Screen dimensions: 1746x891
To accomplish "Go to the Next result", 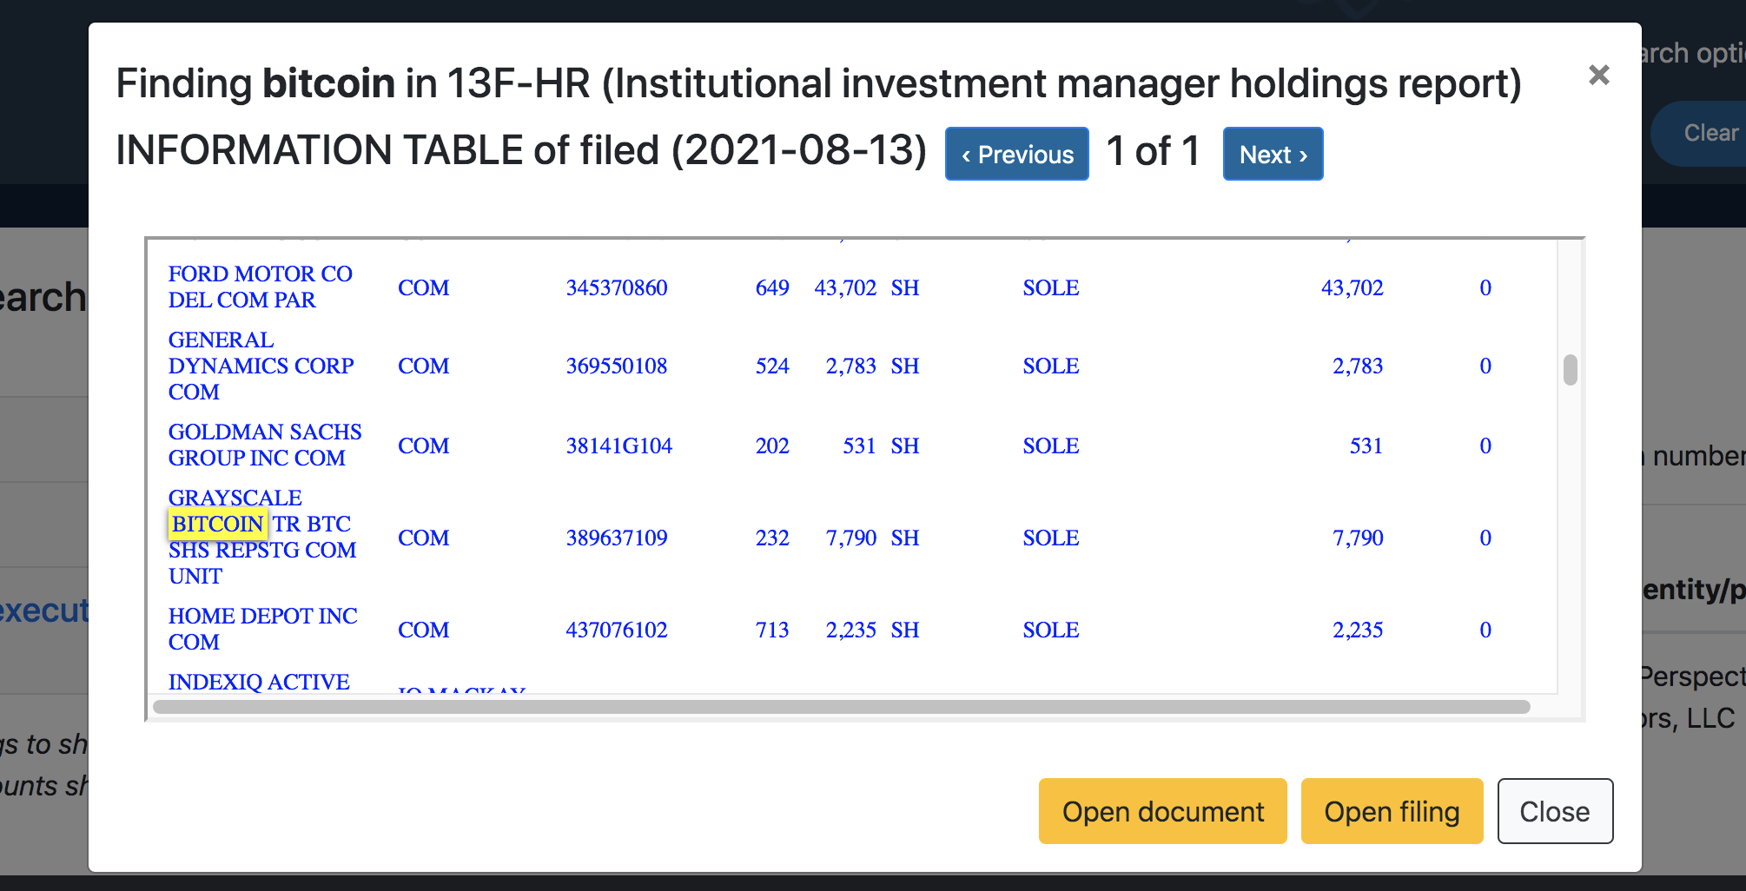I will [1273, 154].
